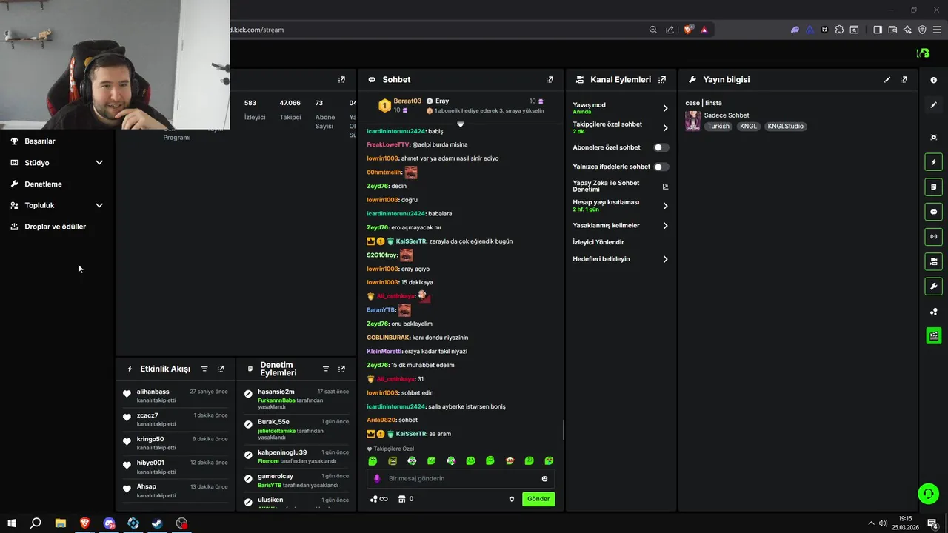Click username Beraat03 in chat leaderboard
The width and height of the screenshot is (948, 533).
point(407,101)
